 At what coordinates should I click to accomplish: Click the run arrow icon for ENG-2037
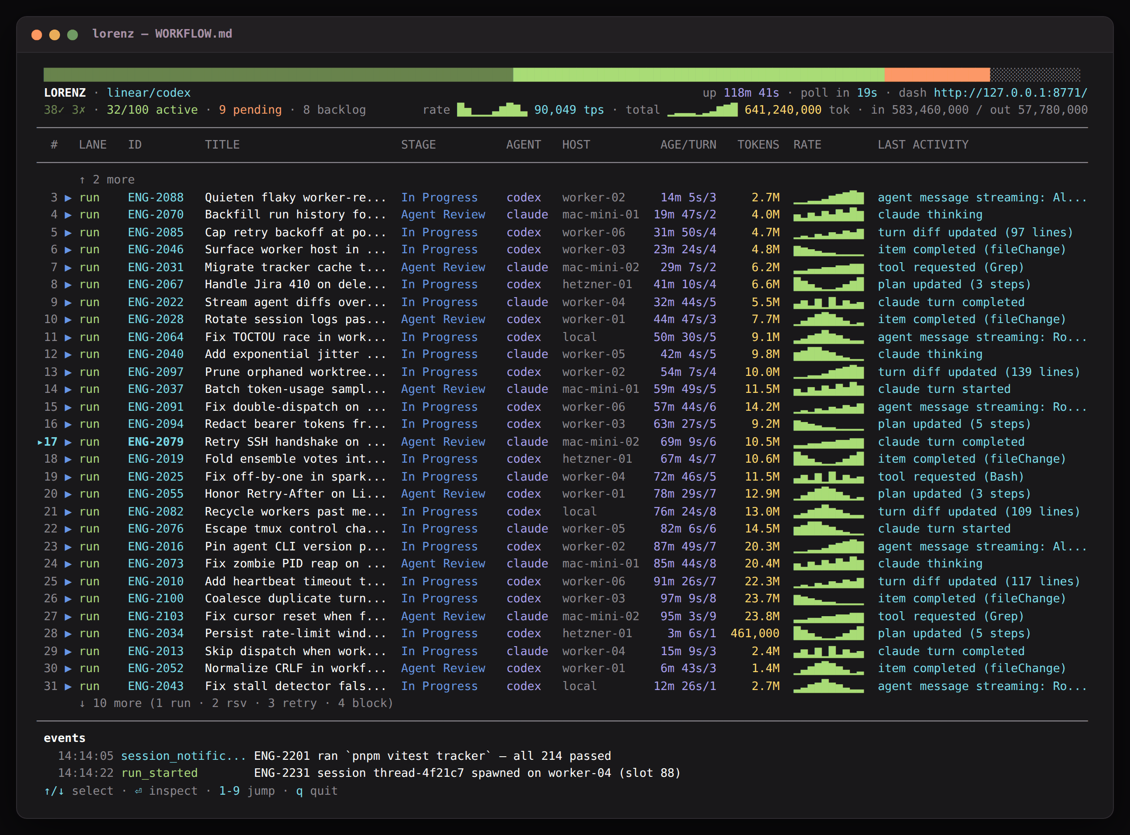tap(68, 389)
